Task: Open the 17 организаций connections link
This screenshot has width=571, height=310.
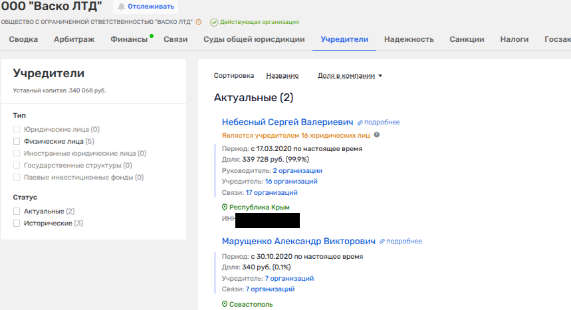Action: click(x=271, y=193)
